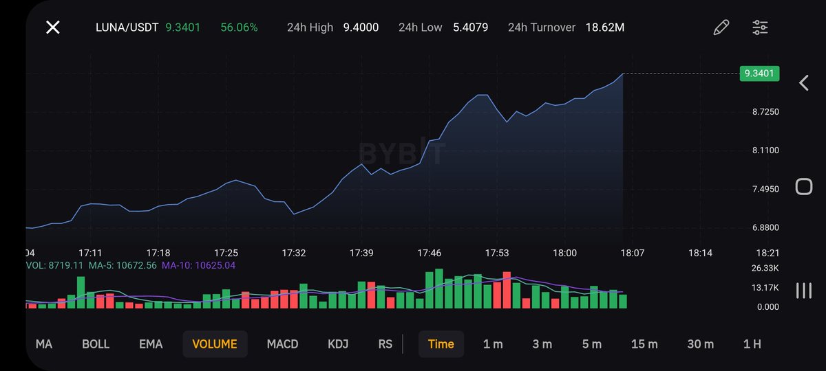The width and height of the screenshot is (826, 371).
Task: Enable the KDJ indicator
Action: point(339,344)
